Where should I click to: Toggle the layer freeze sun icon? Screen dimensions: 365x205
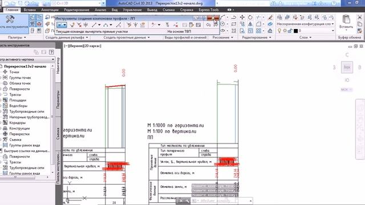coord(285,30)
